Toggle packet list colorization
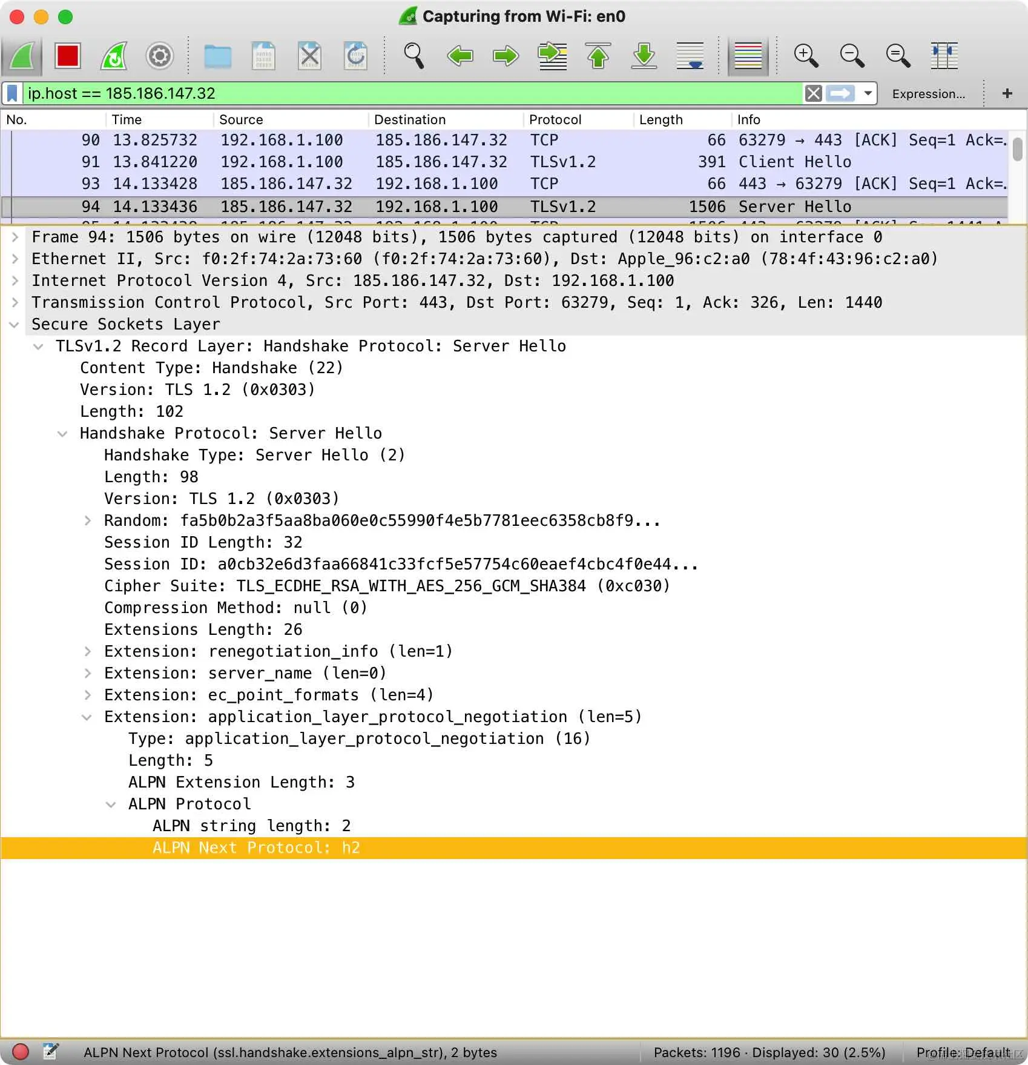Image resolution: width=1028 pixels, height=1065 pixels. coord(748,56)
